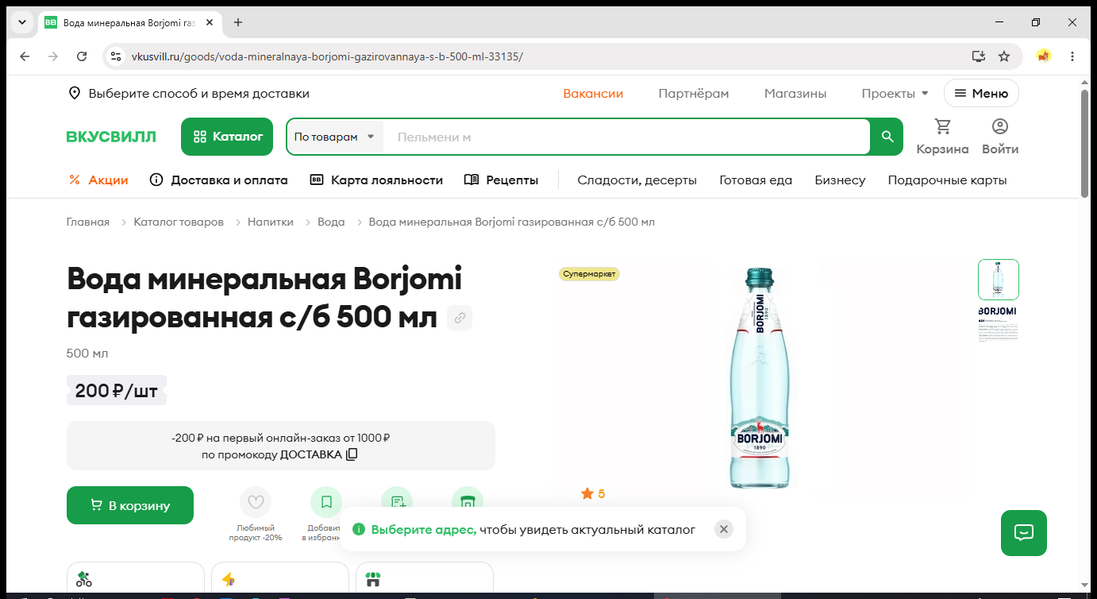Viewport: 1097px width, 599px height.
Task: Open Вода breadcrumb
Action: [331, 222]
